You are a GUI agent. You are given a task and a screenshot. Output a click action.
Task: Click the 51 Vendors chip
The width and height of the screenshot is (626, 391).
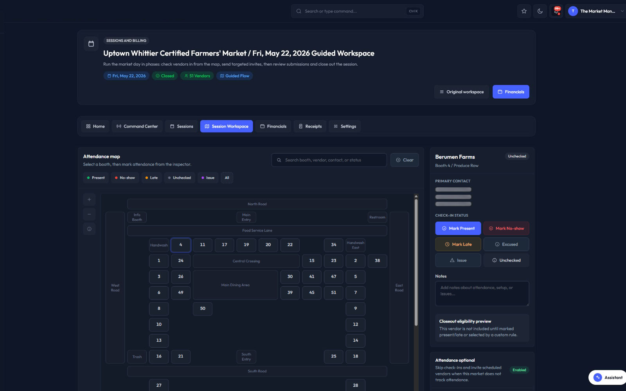[197, 76]
